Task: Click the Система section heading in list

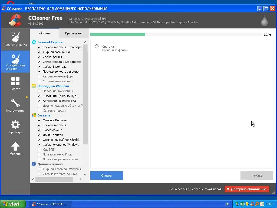Action: [x=44, y=115]
